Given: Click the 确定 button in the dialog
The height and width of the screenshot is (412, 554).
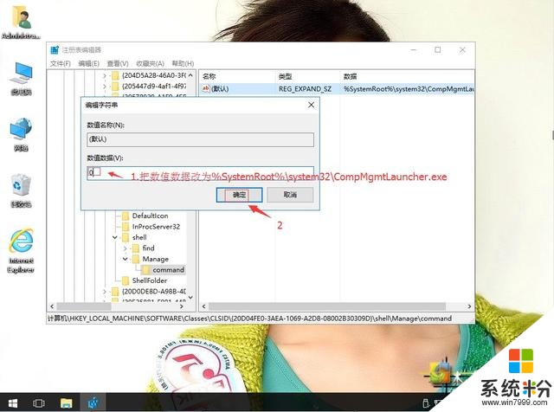Looking at the screenshot, I should pyautogui.click(x=239, y=195).
